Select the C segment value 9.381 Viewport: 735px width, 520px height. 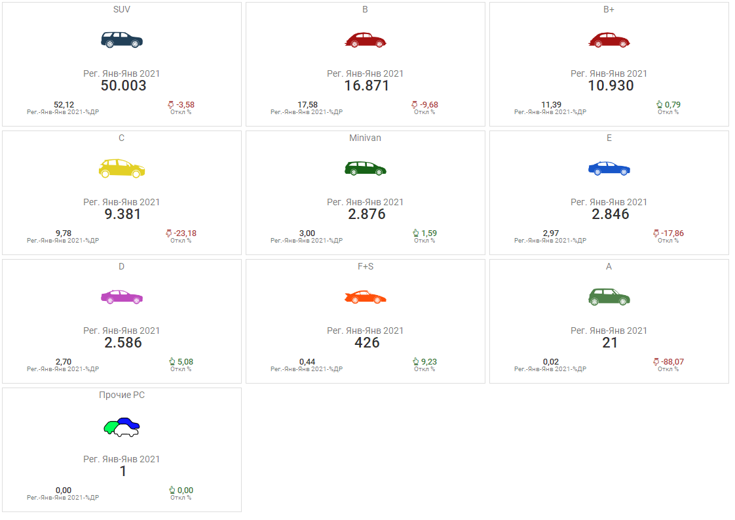[123, 214]
